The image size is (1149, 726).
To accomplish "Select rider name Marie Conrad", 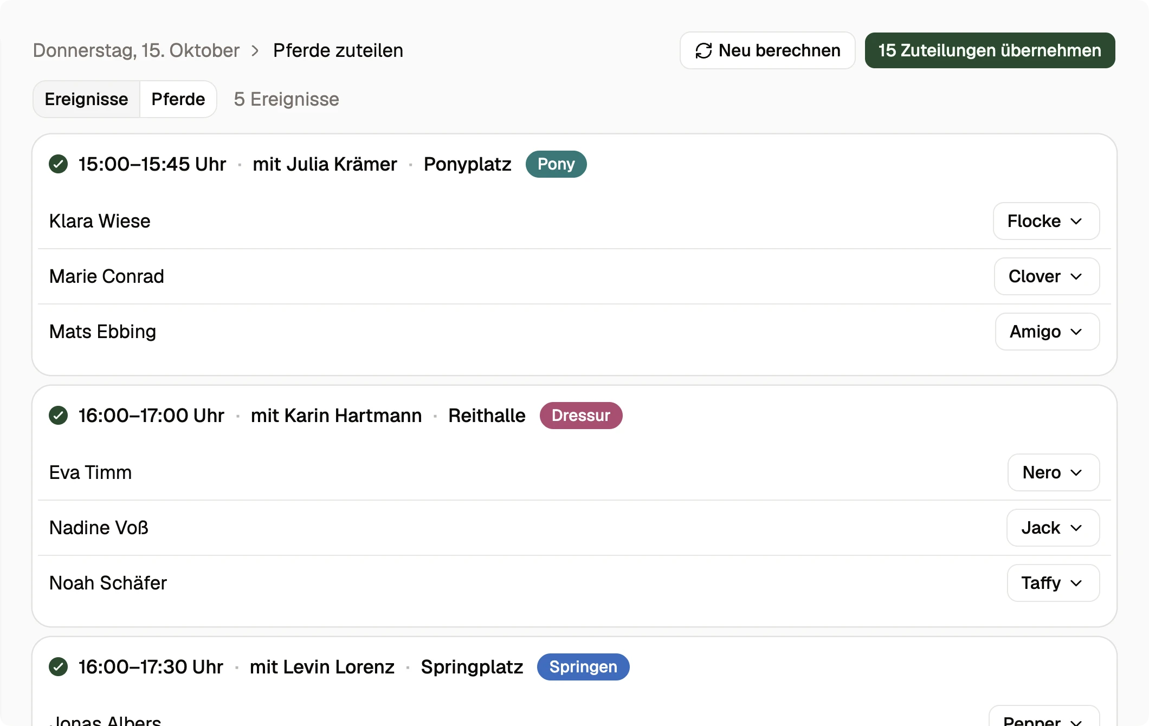I will coord(107,276).
